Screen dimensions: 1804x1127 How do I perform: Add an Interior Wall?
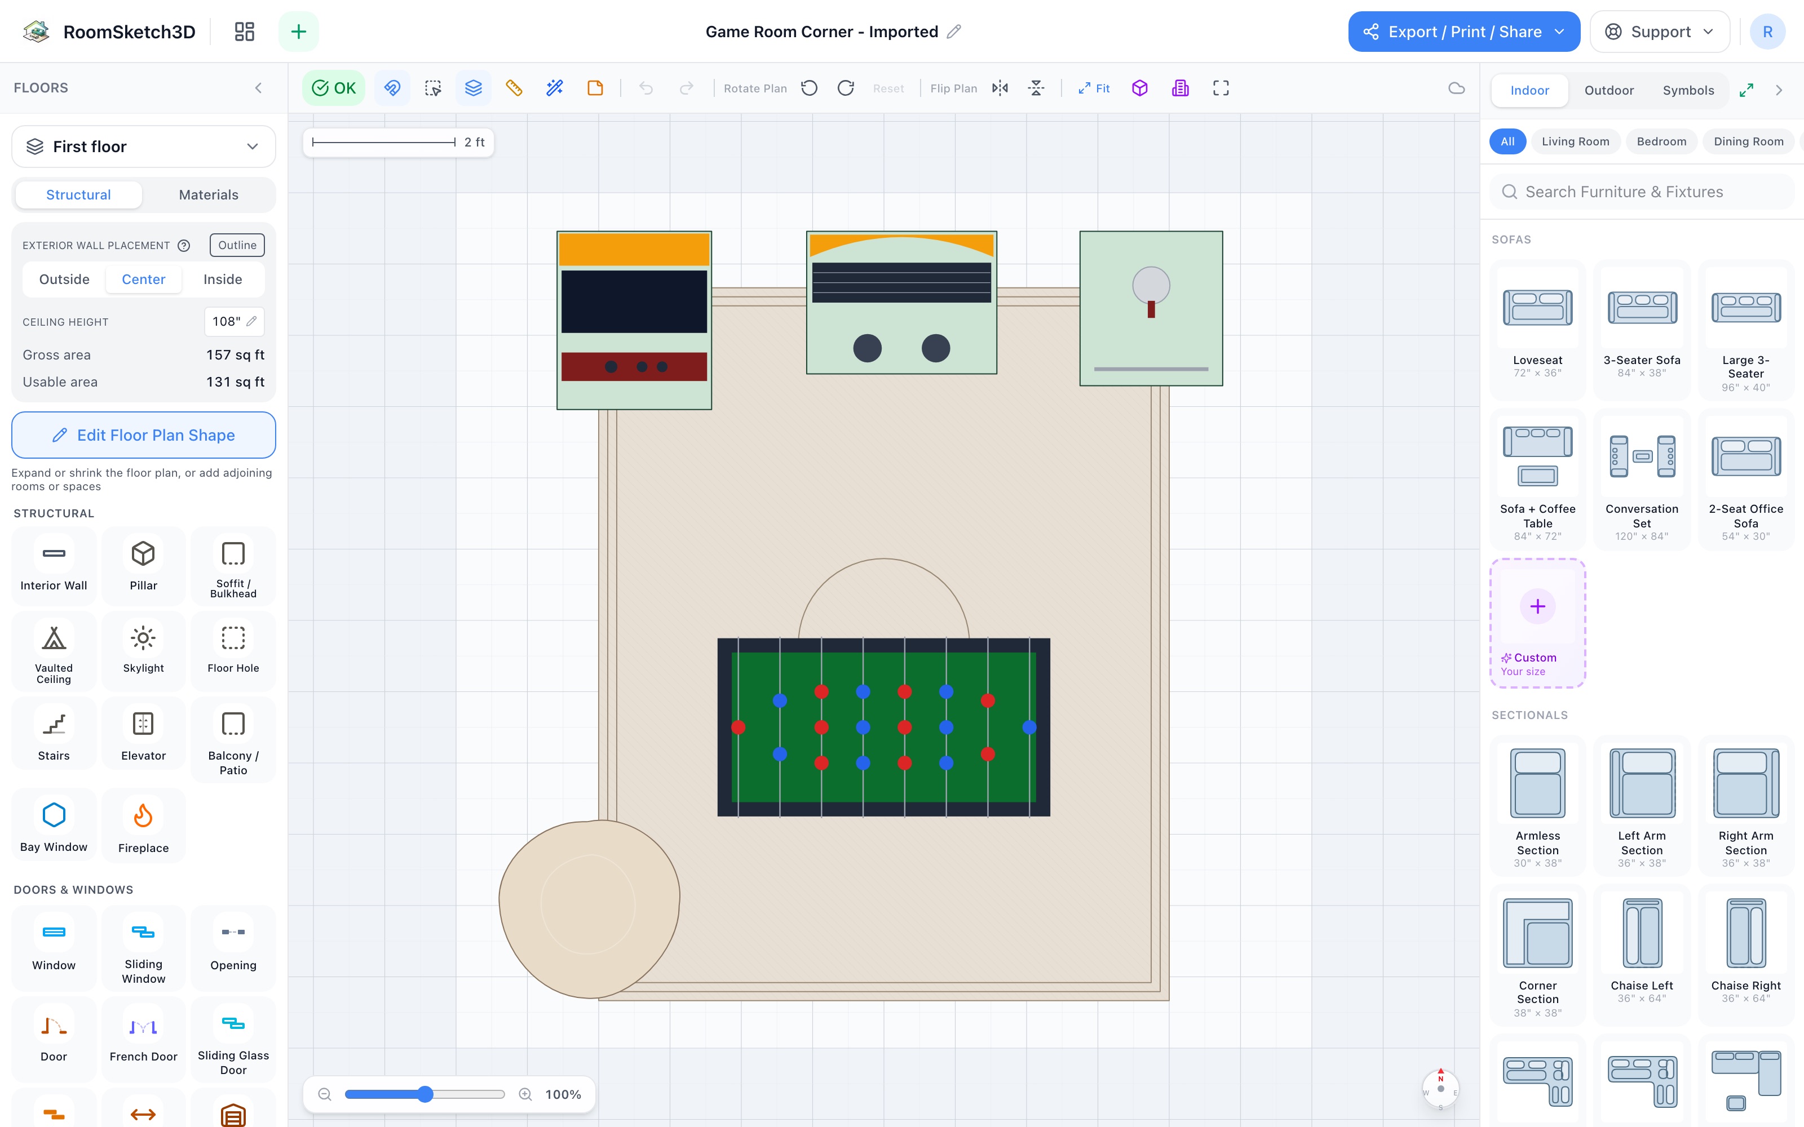[x=54, y=566]
